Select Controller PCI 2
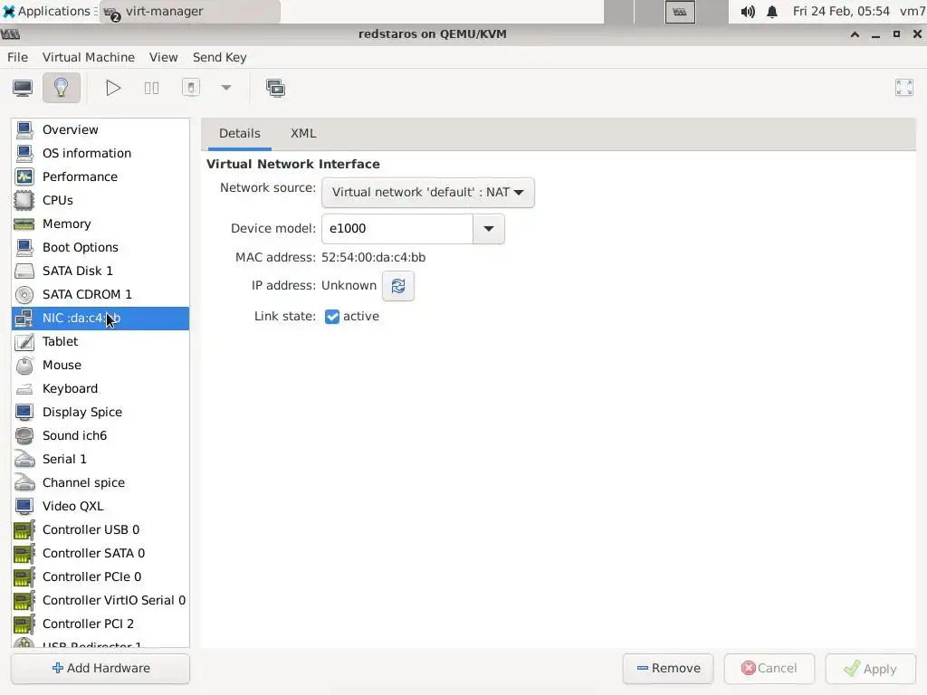Image resolution: width=927 pixels, height=695 pixels. (100, 624)
